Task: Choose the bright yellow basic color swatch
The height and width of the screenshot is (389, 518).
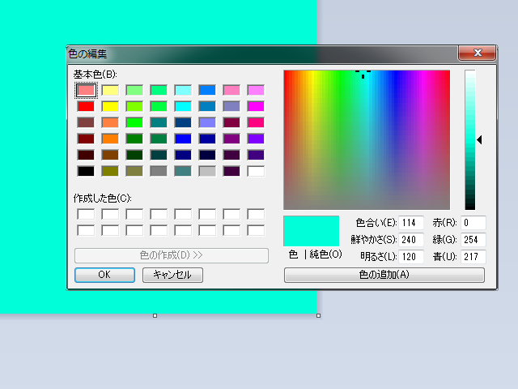Action: point(110,106)
